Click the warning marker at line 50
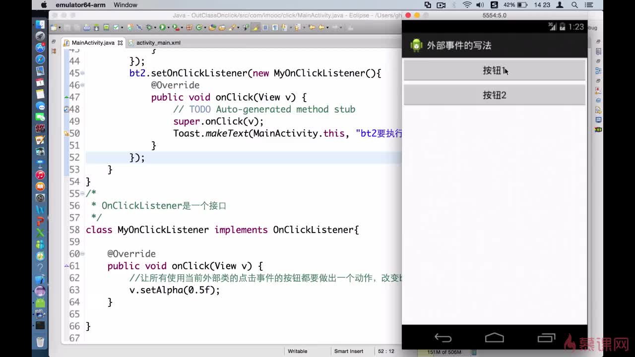Image resolution: width=635 pixels, height=357 pixels. coord(66,133)
